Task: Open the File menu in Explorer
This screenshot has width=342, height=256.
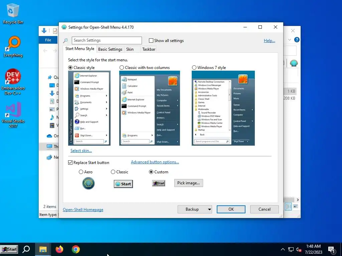Action: click(48, 40)
